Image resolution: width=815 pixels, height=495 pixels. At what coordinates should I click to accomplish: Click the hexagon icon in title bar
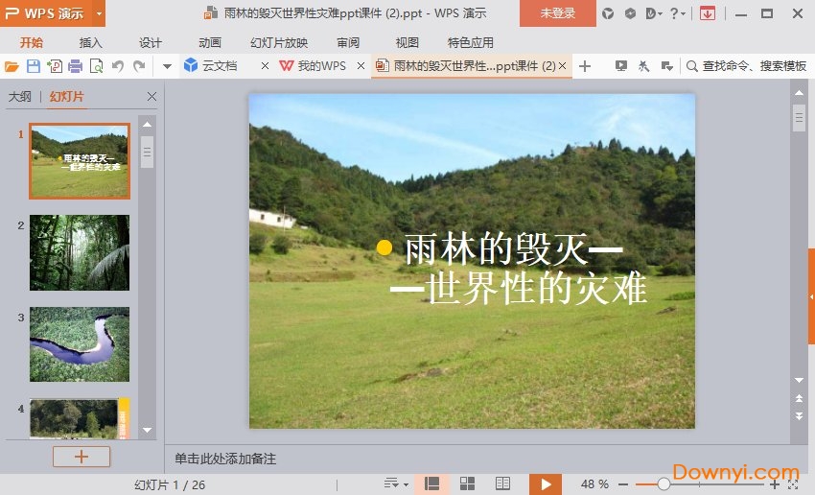click(x=630, y=13)
